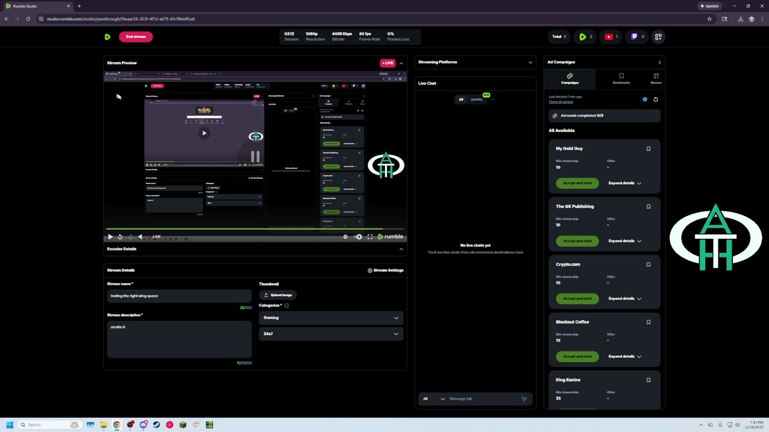This screenshot has height=432, width=769.
Task: Accept and start the Crypto.com campaign
Action: [x=577, y=299]
